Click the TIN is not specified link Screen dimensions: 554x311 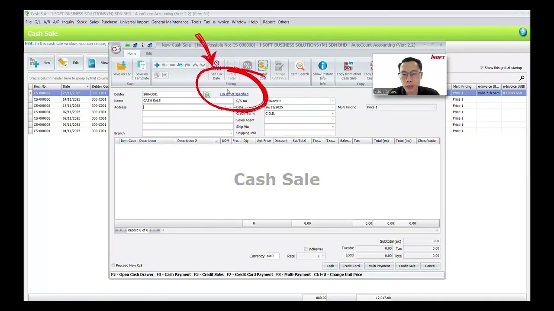[234, 94]
